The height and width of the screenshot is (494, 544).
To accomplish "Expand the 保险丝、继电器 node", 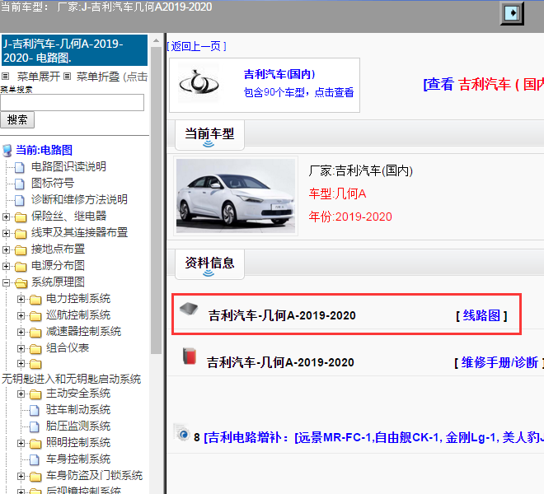I will 6,217.
